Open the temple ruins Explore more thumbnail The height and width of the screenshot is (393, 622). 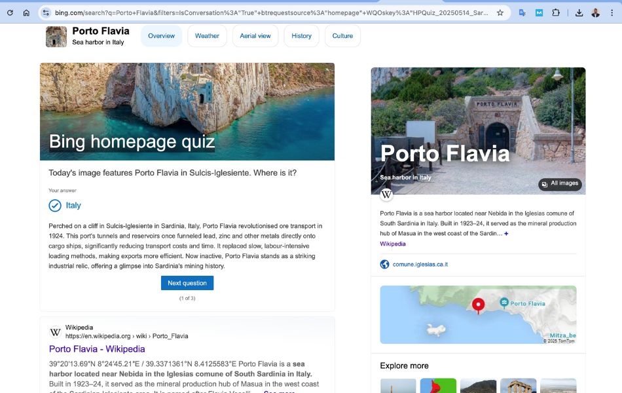point(518,385)
